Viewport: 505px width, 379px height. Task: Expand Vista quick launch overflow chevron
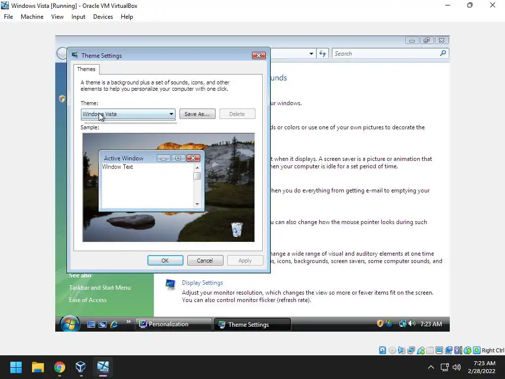[129, 322]
